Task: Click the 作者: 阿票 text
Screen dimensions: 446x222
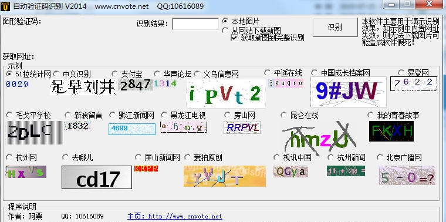Action: (25, 216)
